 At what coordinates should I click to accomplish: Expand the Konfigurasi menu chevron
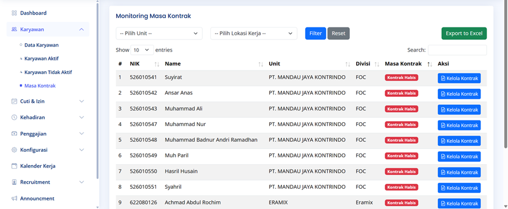pos(82,150)
